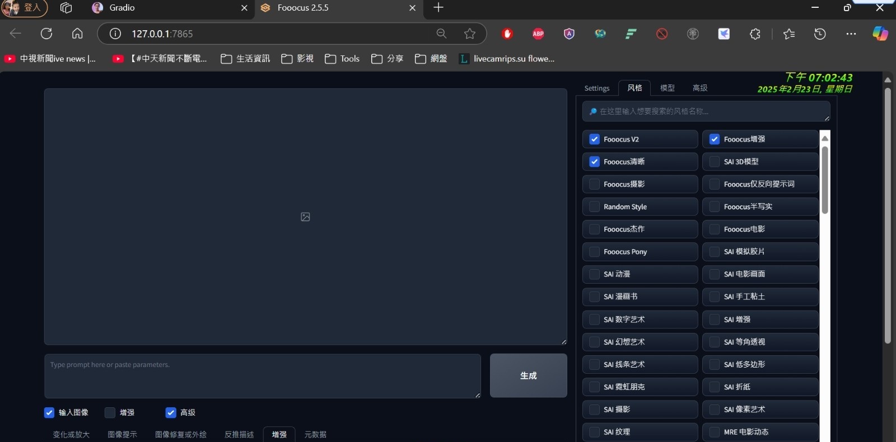Switch to the 模型 tab
Image resolution: width=896 pixels, height=442 pixels.
click(667, 88)
